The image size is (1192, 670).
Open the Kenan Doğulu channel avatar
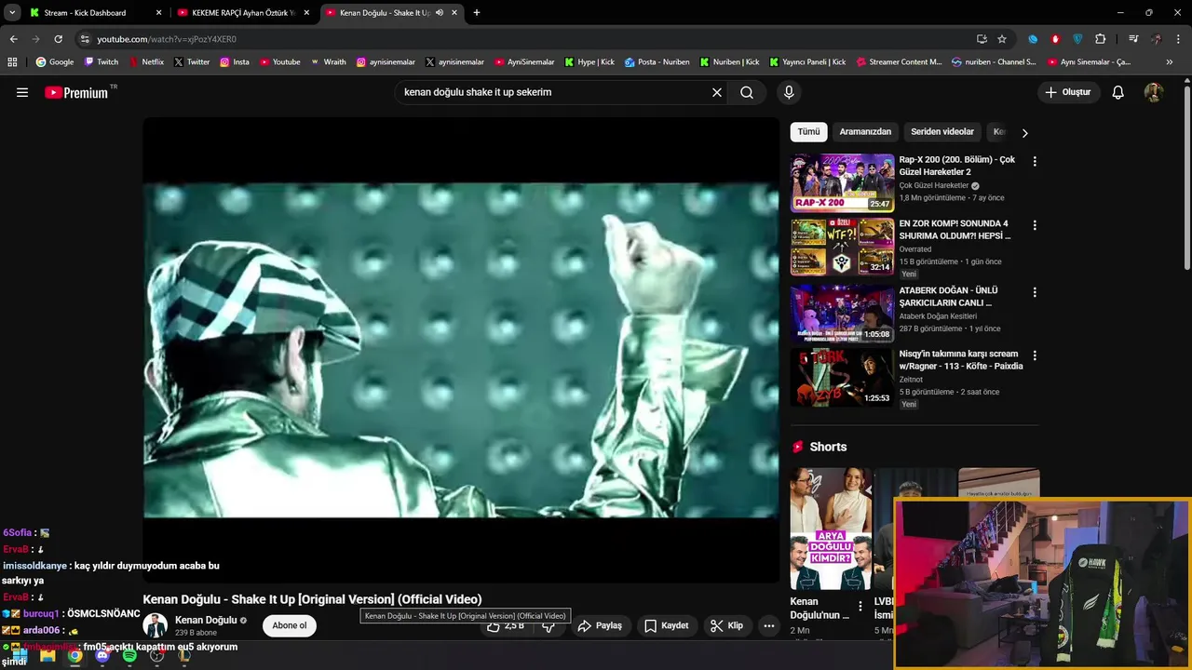pos(155,625)
